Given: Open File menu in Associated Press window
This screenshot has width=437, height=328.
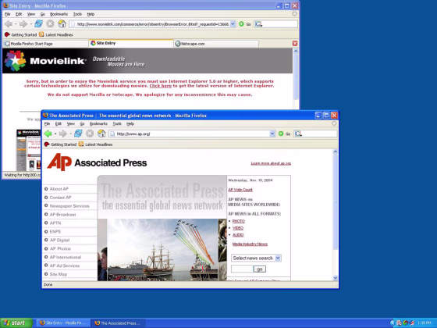Looking at the screenshot, I should [x=47, y=123].
